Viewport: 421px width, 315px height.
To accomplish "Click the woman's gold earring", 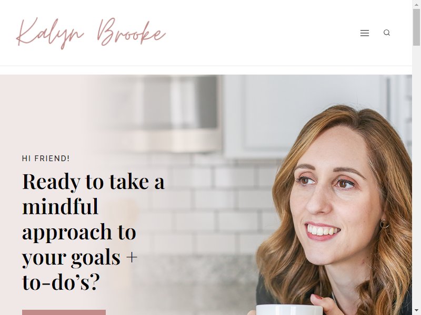I will [384, 224].
